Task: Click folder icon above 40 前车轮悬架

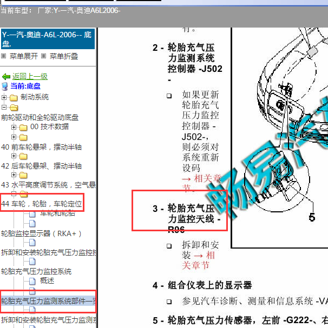Action: point(23,137)
